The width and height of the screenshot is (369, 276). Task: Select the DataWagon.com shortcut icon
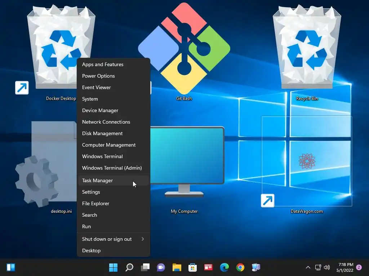click(307, 161)
